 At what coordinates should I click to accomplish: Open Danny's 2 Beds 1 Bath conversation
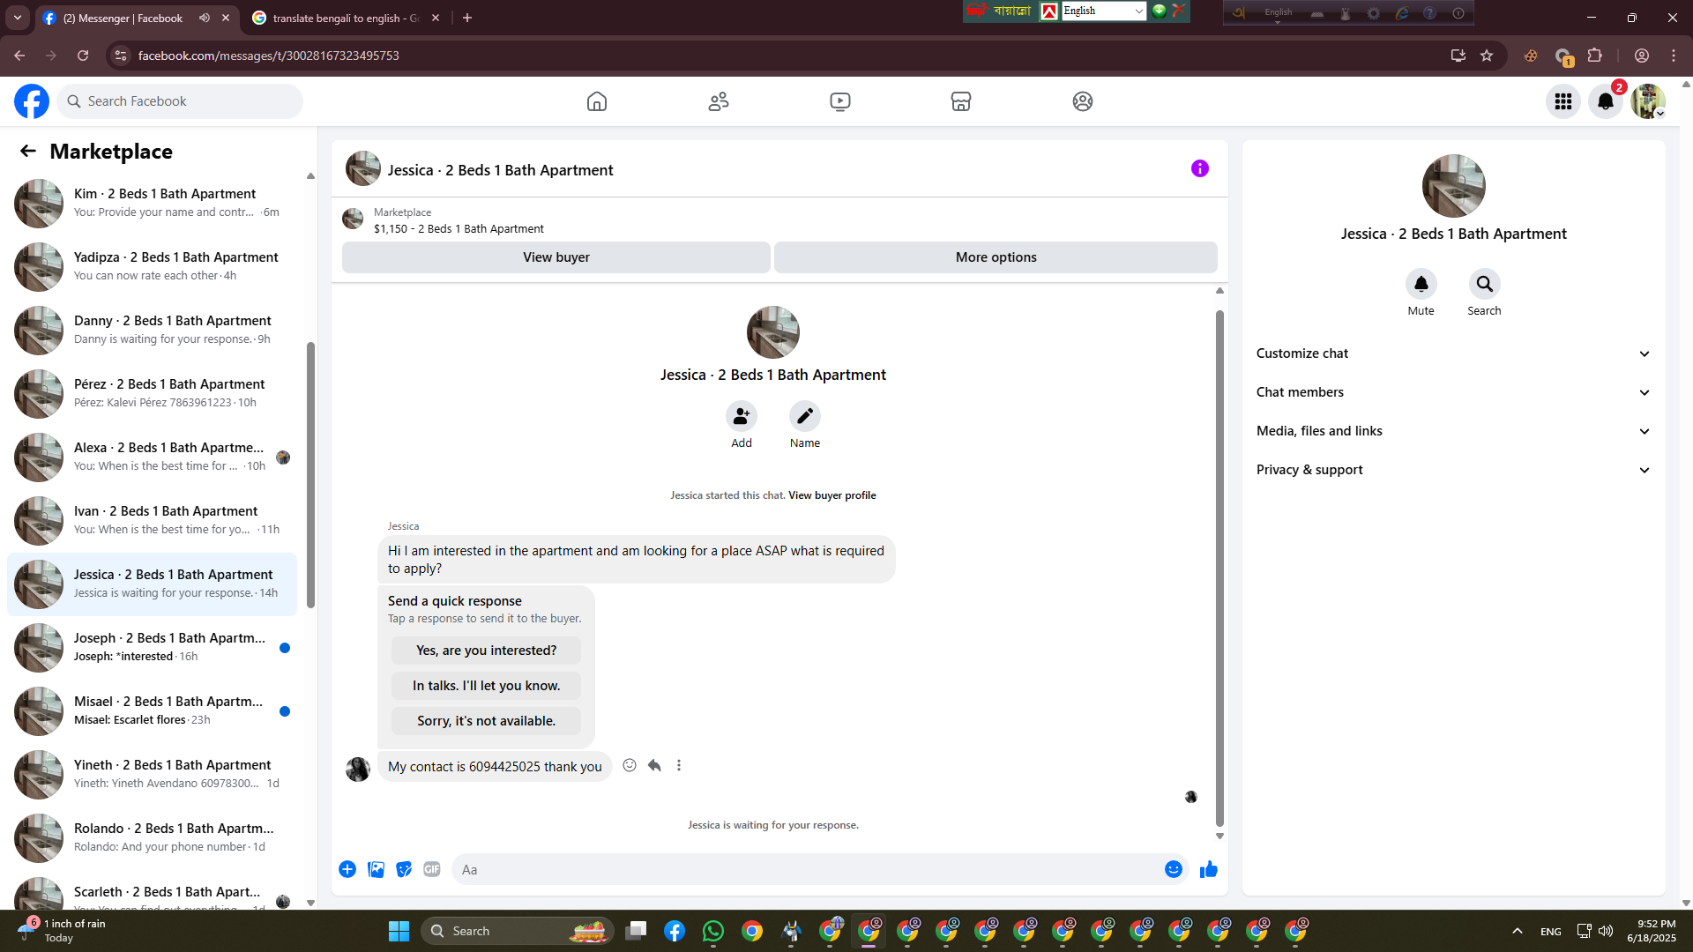(x=152, y=331)
